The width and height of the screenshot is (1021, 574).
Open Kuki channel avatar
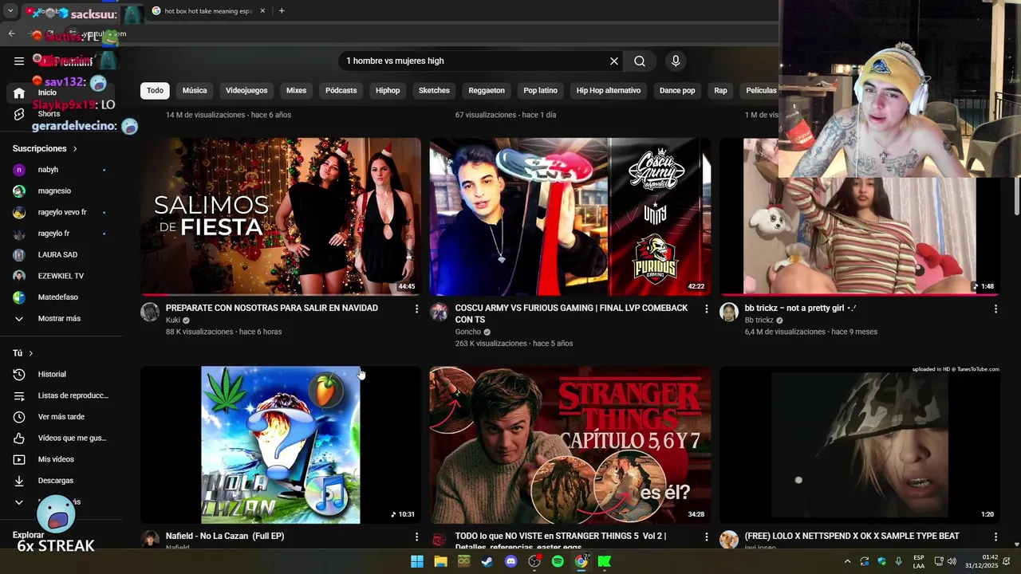click(150, 312)
